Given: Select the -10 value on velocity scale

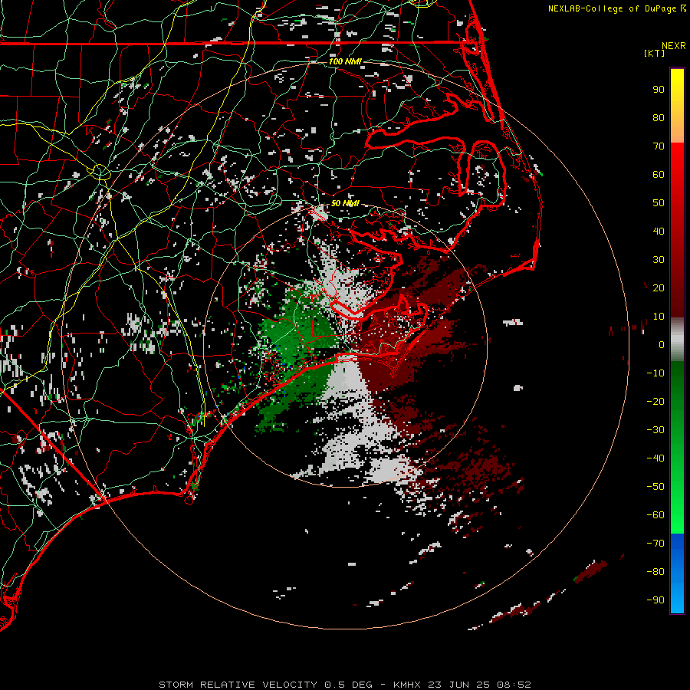Looking at the screenshot, I should pos(655,373).
